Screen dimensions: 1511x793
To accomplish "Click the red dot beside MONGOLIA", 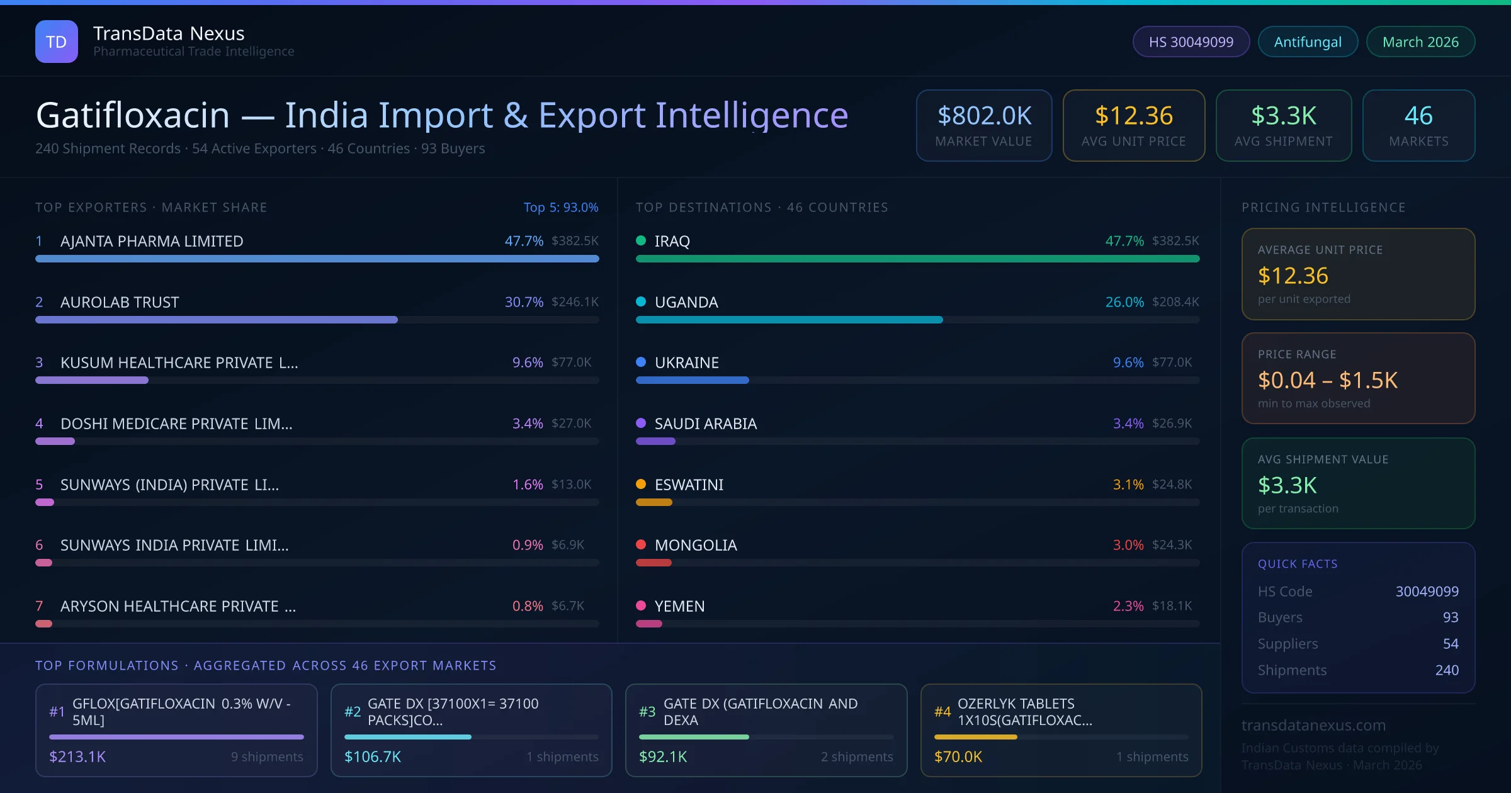I will coord(641,544).
